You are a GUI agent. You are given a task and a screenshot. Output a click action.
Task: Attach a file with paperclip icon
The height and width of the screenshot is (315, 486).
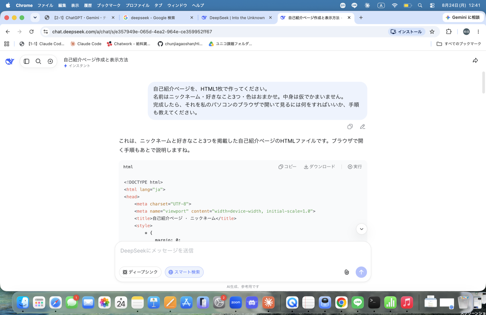coord(347,272)
